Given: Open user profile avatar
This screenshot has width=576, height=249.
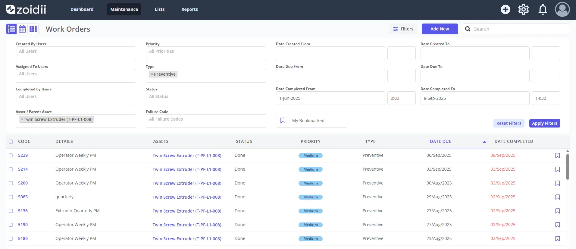Looking at the screenshot, I should click(562, 9).
